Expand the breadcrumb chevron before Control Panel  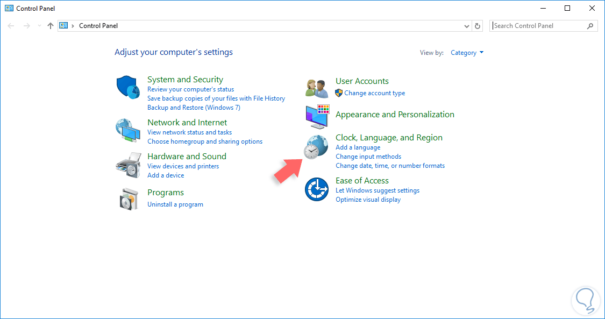(73, 26)
